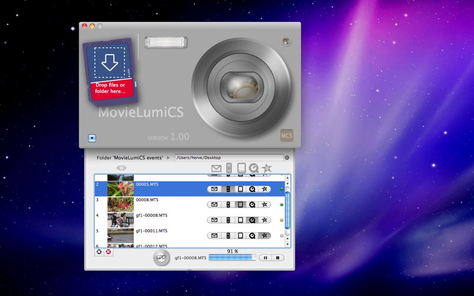
Task: Select the iPhone format for 00008.MTS
Action: click(x=228, y=204)
